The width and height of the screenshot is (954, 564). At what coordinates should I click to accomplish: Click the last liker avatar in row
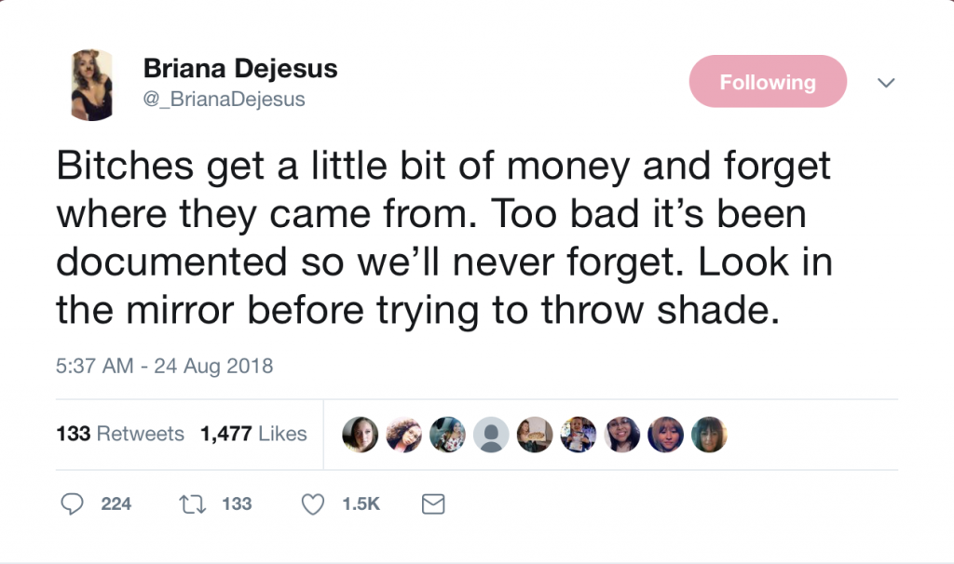click(x=709, y=434)
